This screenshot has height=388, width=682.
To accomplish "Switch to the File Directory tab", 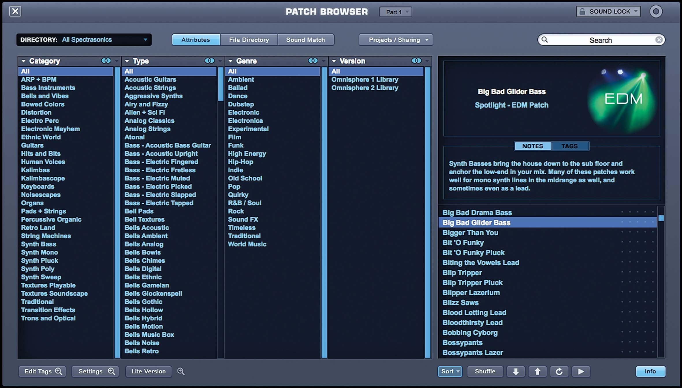I will click(249, 39).
